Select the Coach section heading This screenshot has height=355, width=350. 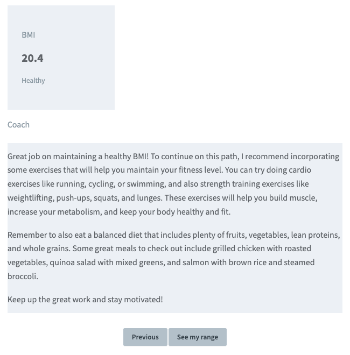[x=18, y=125]
